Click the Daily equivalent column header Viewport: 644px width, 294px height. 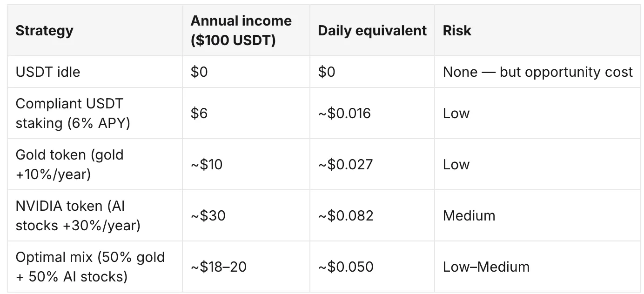[372, 31]
